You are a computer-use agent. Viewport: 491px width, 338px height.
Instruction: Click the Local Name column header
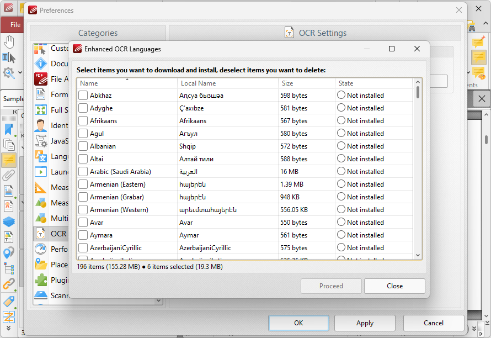point(227,83)
